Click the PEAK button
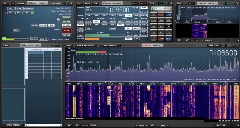 [x=144, y=8]
